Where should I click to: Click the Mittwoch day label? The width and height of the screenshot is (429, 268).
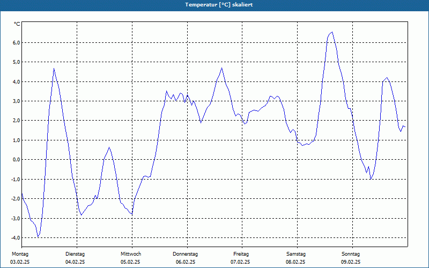pos(131,254)
